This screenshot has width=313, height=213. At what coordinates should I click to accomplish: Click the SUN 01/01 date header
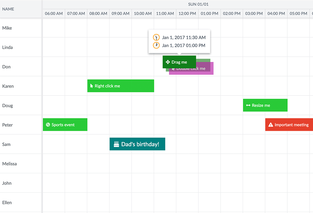click(198, 4)
